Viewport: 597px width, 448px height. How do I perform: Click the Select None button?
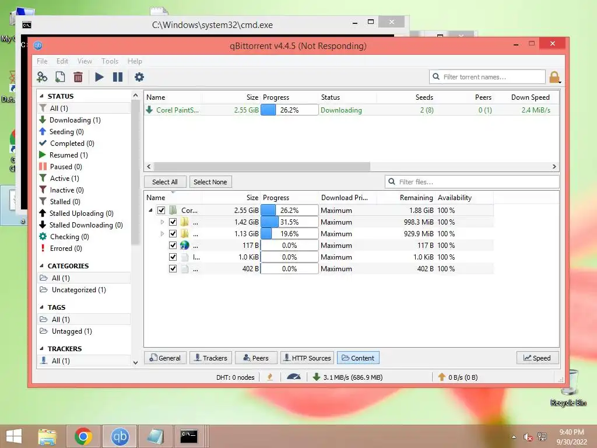click(210, 182)
